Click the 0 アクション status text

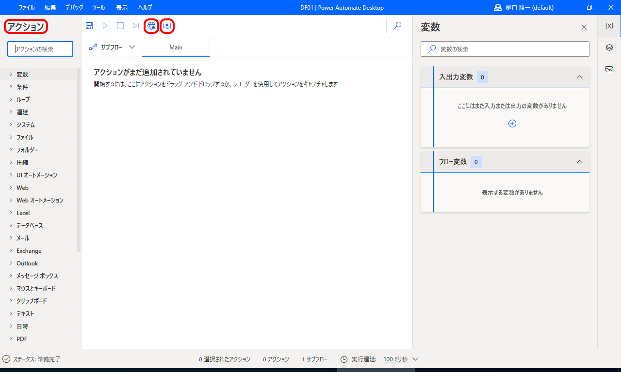point(276,359)
